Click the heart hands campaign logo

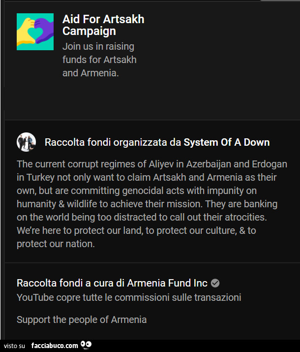click(x=35, y=32)
